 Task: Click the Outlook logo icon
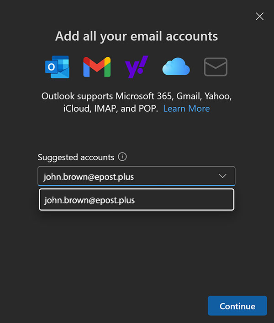click(57, 67)
